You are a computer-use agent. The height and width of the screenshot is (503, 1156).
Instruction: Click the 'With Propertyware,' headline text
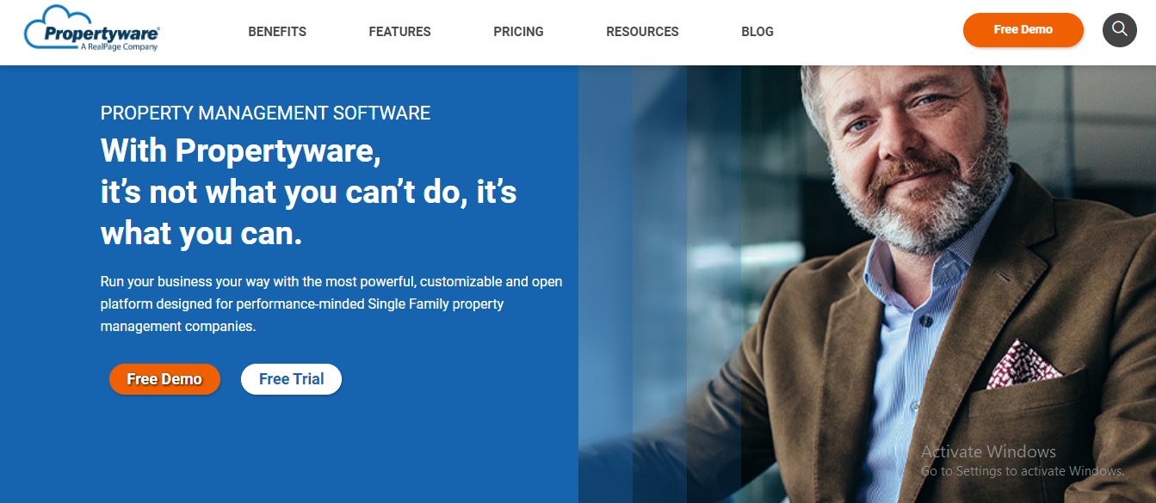pos(241,151)
